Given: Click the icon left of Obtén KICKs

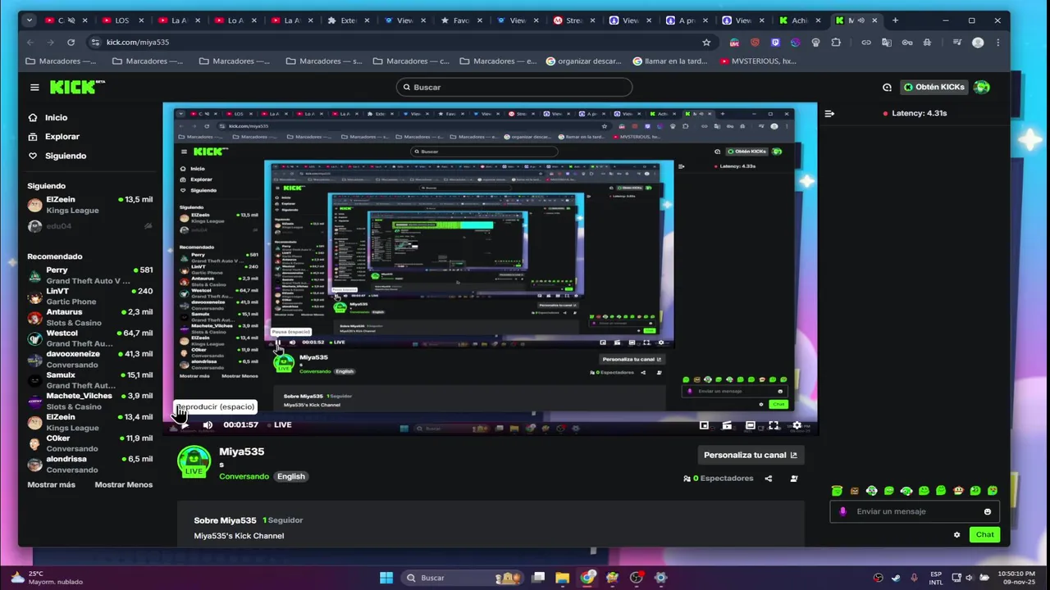Looking at the screenshot, I should tap(887, 87).
